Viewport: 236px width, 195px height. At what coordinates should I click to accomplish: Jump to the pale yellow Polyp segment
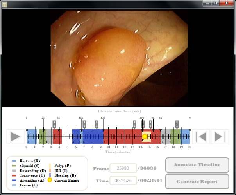147,137
